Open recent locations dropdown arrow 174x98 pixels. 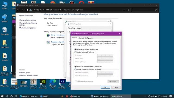[25, 10]
